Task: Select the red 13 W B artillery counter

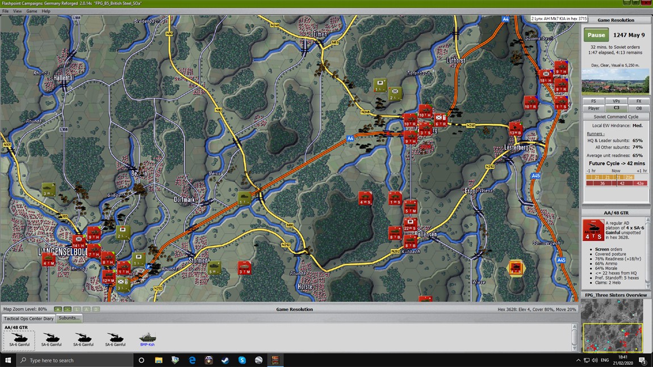Action: click(x=516, y=129)
